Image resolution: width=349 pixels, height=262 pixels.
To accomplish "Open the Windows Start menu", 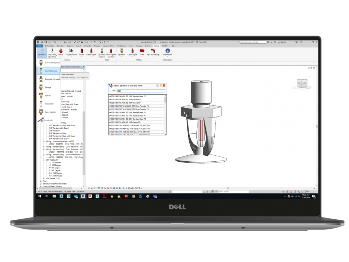I will click(x=40, y=196).
